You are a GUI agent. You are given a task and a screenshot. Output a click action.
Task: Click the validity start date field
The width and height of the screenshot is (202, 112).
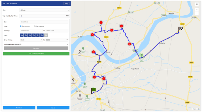click(x=31, y=30)
